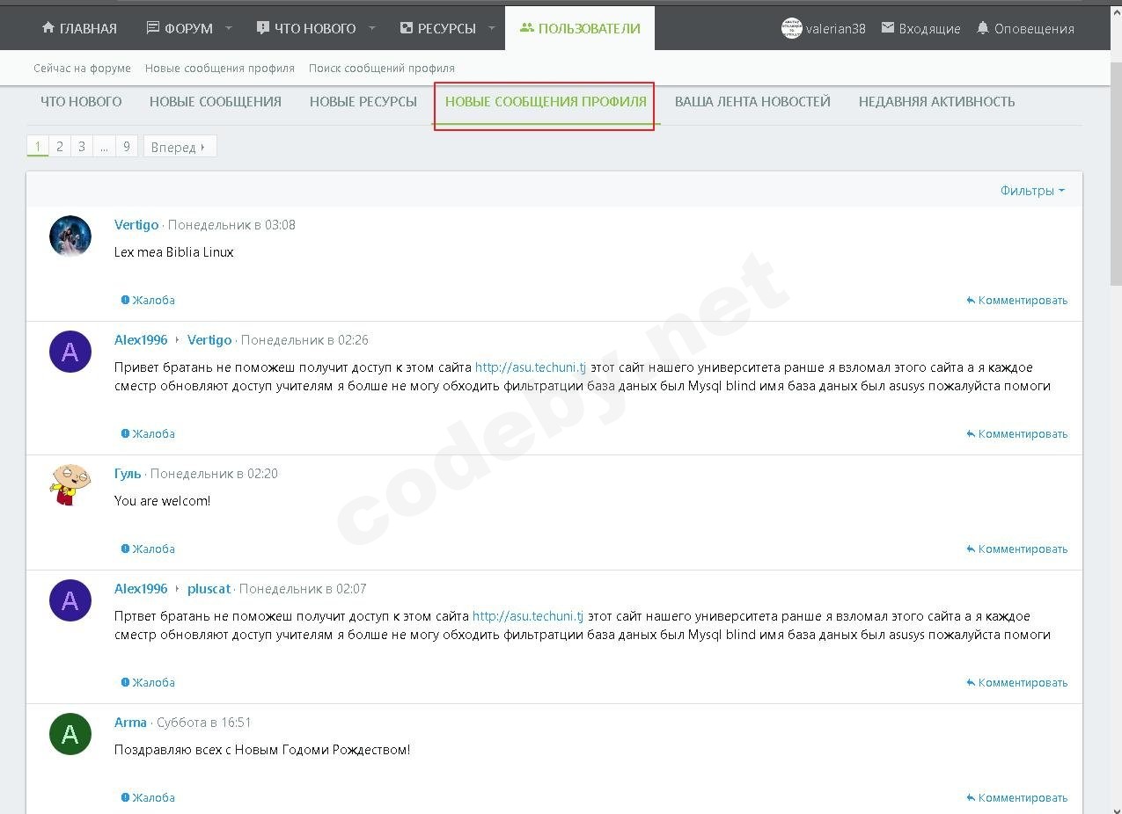Open Vertigo profile from first post

(136, 225)
